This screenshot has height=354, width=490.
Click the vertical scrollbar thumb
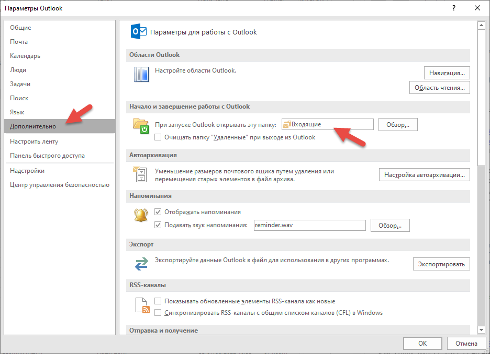[x=481, y=98]
